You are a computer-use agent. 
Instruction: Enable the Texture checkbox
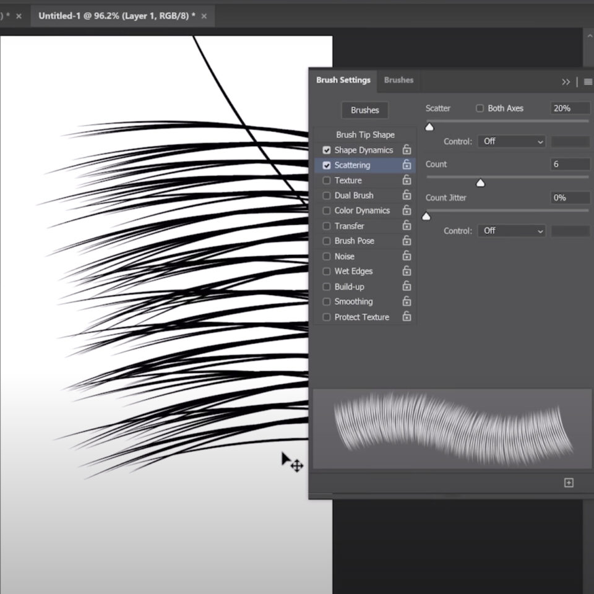[327, 181]
